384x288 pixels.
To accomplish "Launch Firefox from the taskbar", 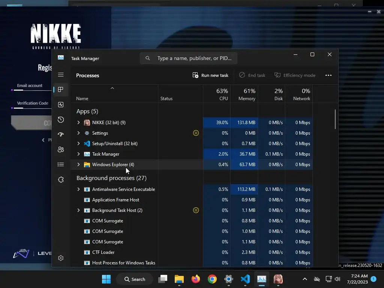I will tap(195, 279).
